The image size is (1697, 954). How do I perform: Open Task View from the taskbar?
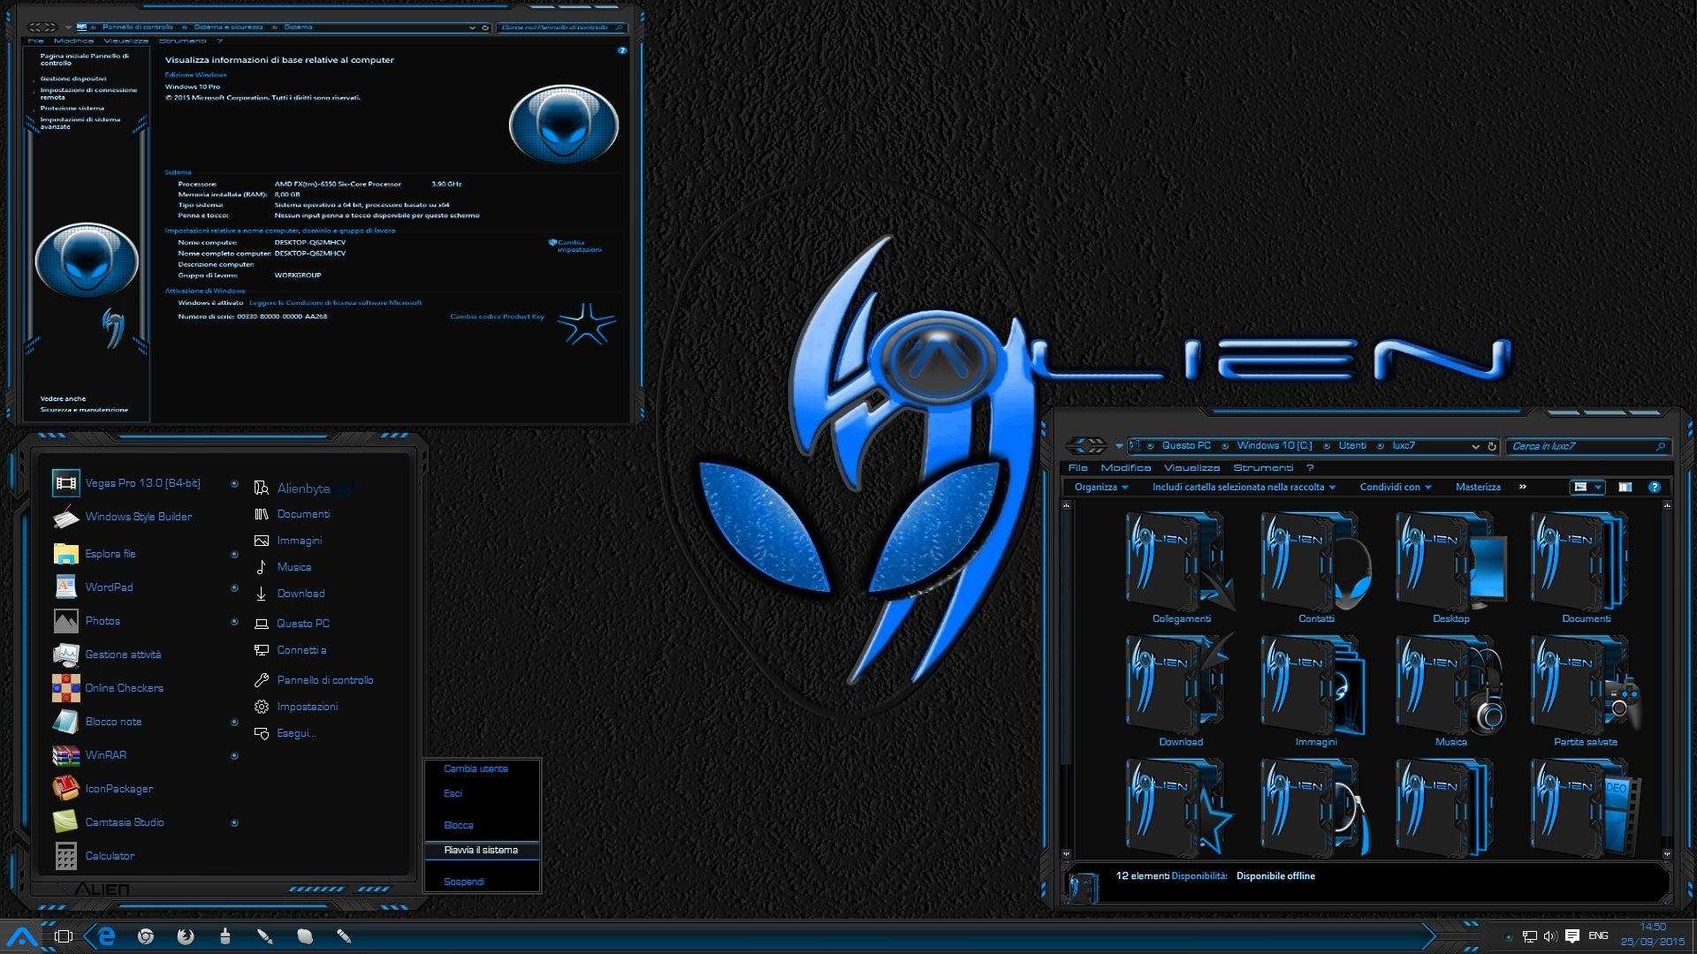(x=64, y=936)
